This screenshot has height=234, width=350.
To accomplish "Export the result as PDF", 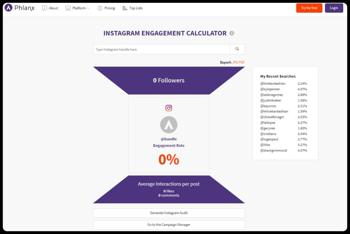I will [x=242, y=62].
